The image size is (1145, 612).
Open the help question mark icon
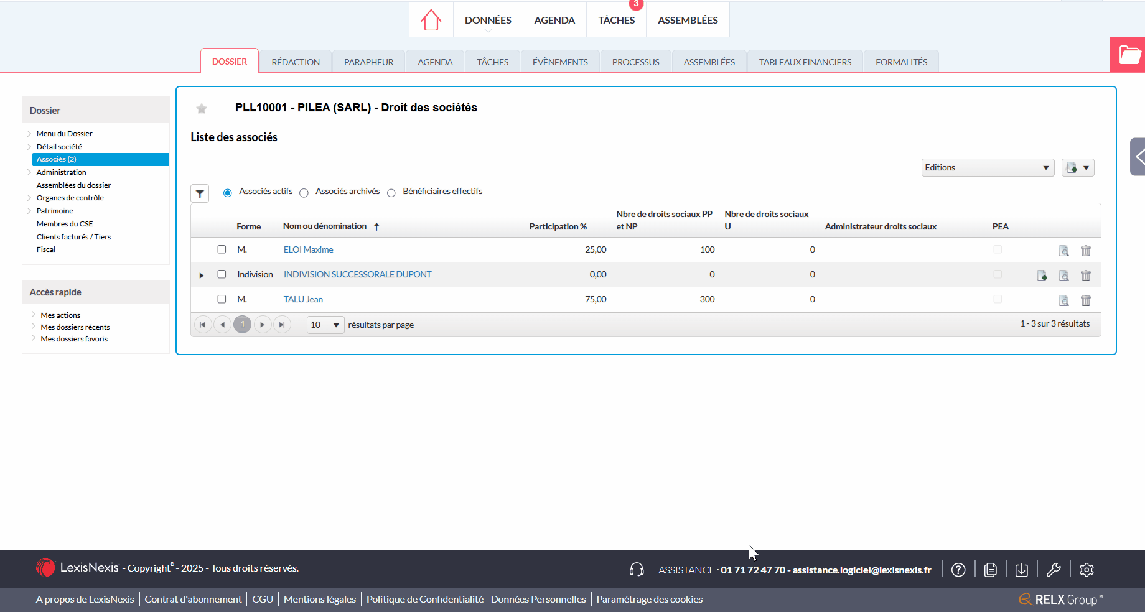(x=958, y=569)
